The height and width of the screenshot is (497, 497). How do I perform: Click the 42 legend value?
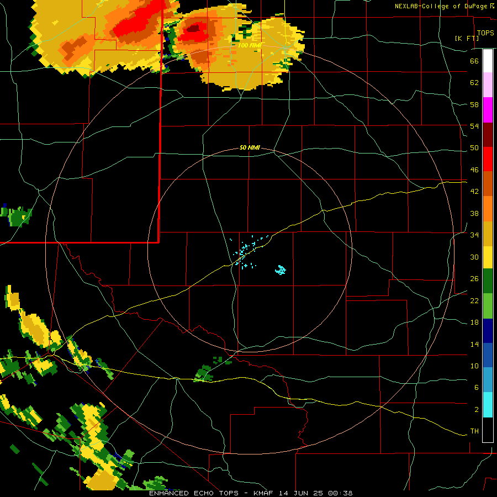[x=474, y=192]
